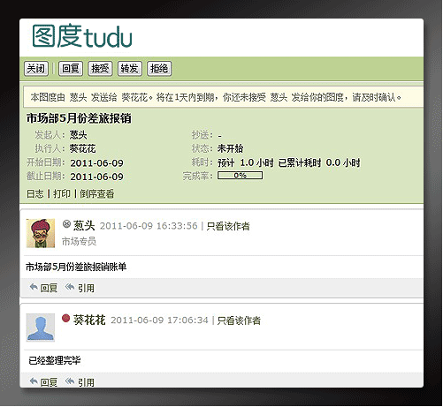Open the 日志 log link
443x407 pixels.
35,193
